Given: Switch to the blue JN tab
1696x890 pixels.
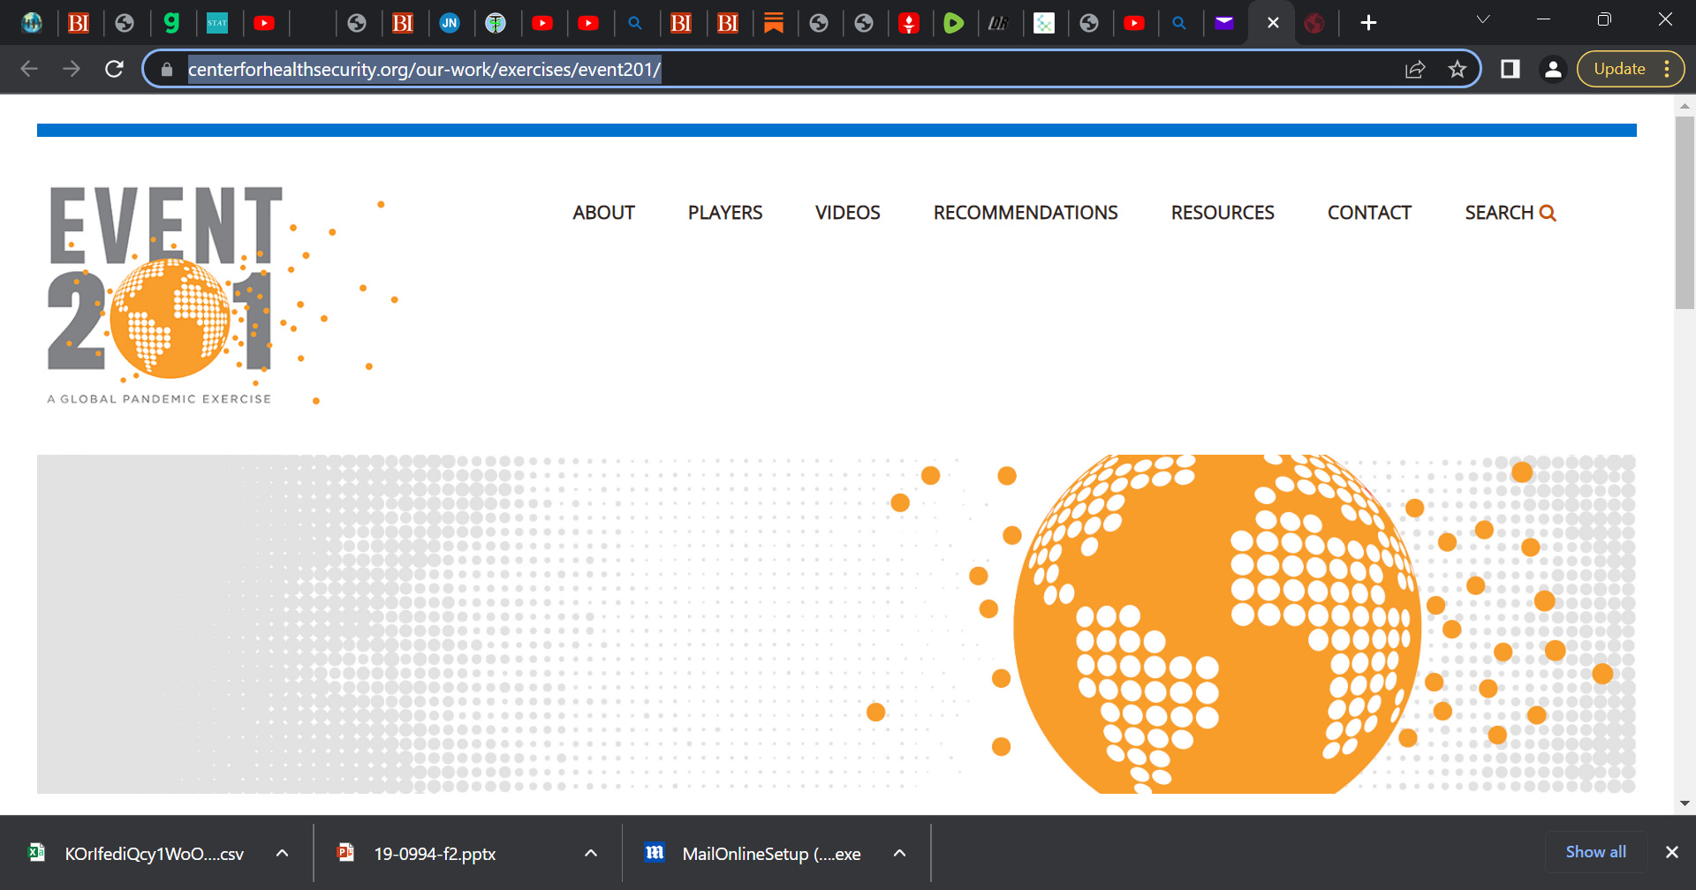Looking at the screenshot, I should 450,23.
